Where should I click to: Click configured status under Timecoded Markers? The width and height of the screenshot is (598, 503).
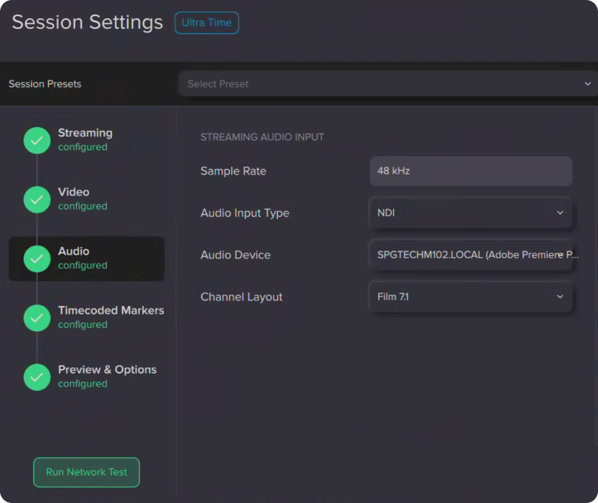(x=83, y=325)
